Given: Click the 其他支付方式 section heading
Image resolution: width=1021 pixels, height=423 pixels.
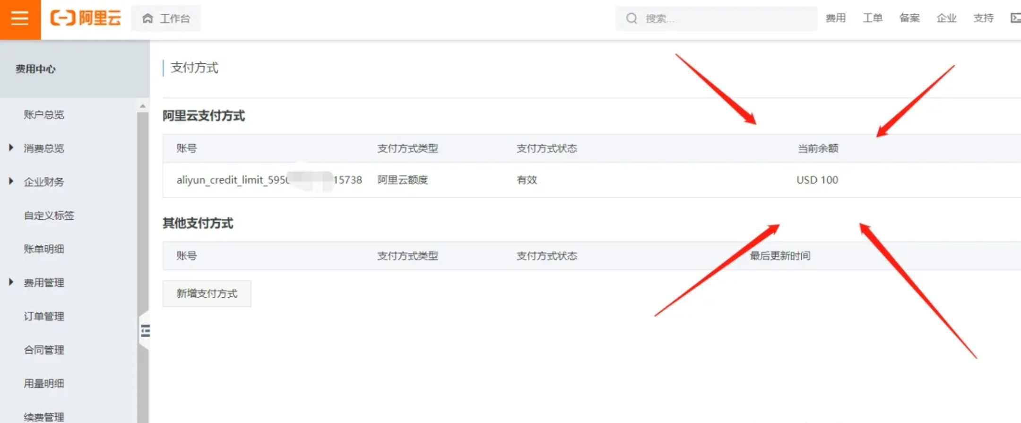Looking at the screenshot, I should [198, 223].
